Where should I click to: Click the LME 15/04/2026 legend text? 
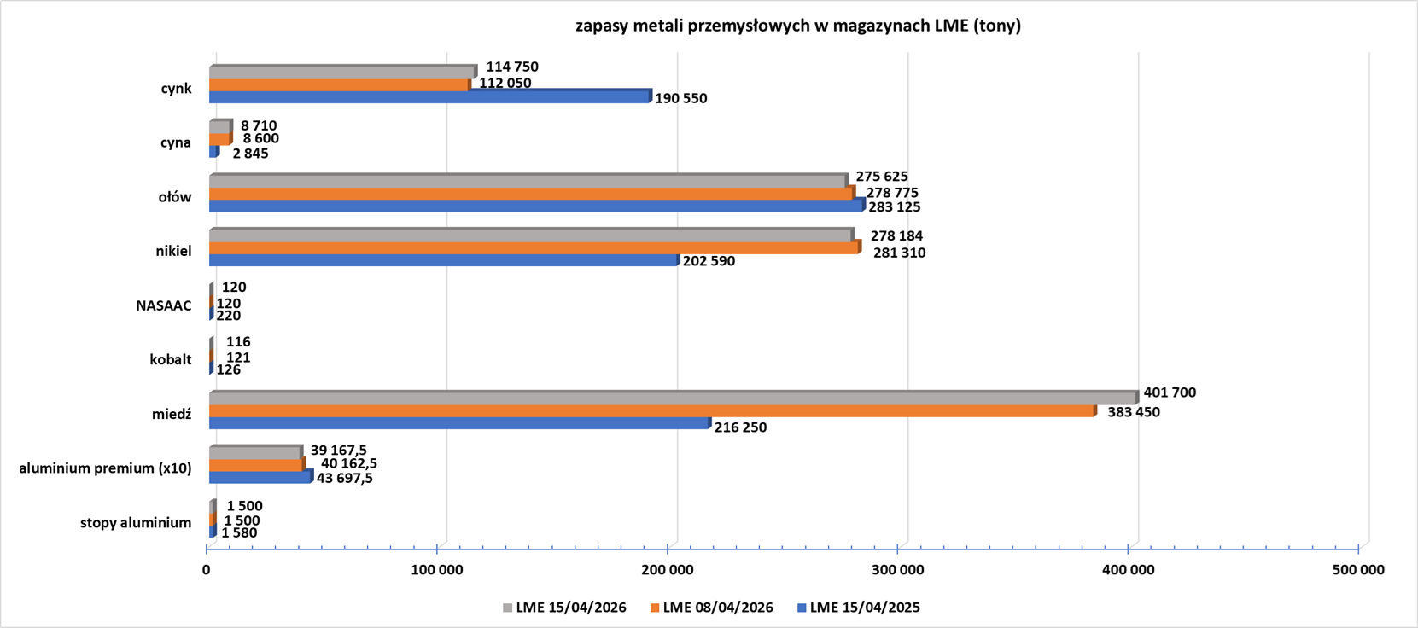pyautogui.click(x=570, y=608)
